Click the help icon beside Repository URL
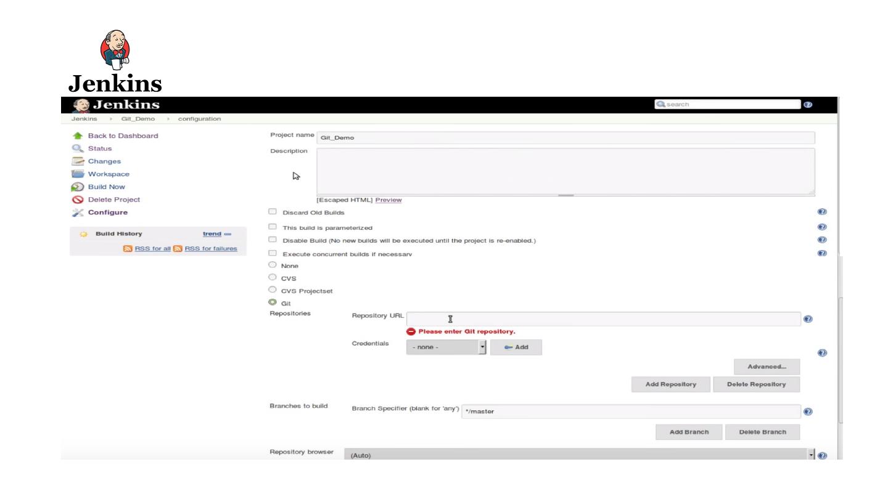 [x=808, y=319]
